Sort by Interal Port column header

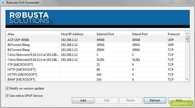click(x=148, y=34)
